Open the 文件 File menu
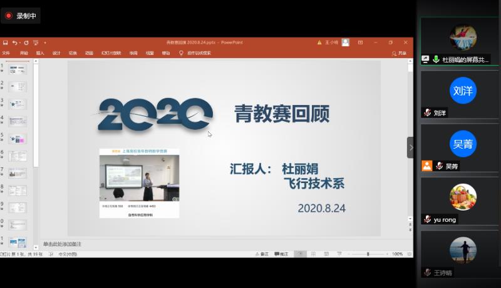This screenshot has width=501, height=288. pos(6,53)
